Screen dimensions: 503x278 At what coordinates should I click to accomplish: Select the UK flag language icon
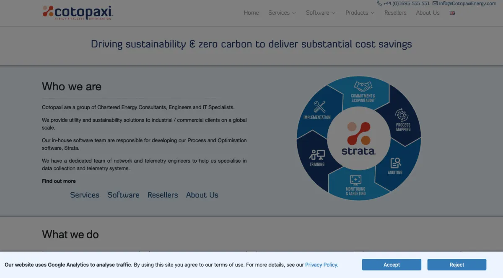coord(452,13)
